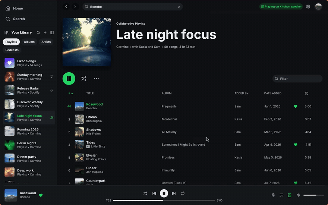Unlike the Tides track

pyautogui.click(x=296, y=145)
